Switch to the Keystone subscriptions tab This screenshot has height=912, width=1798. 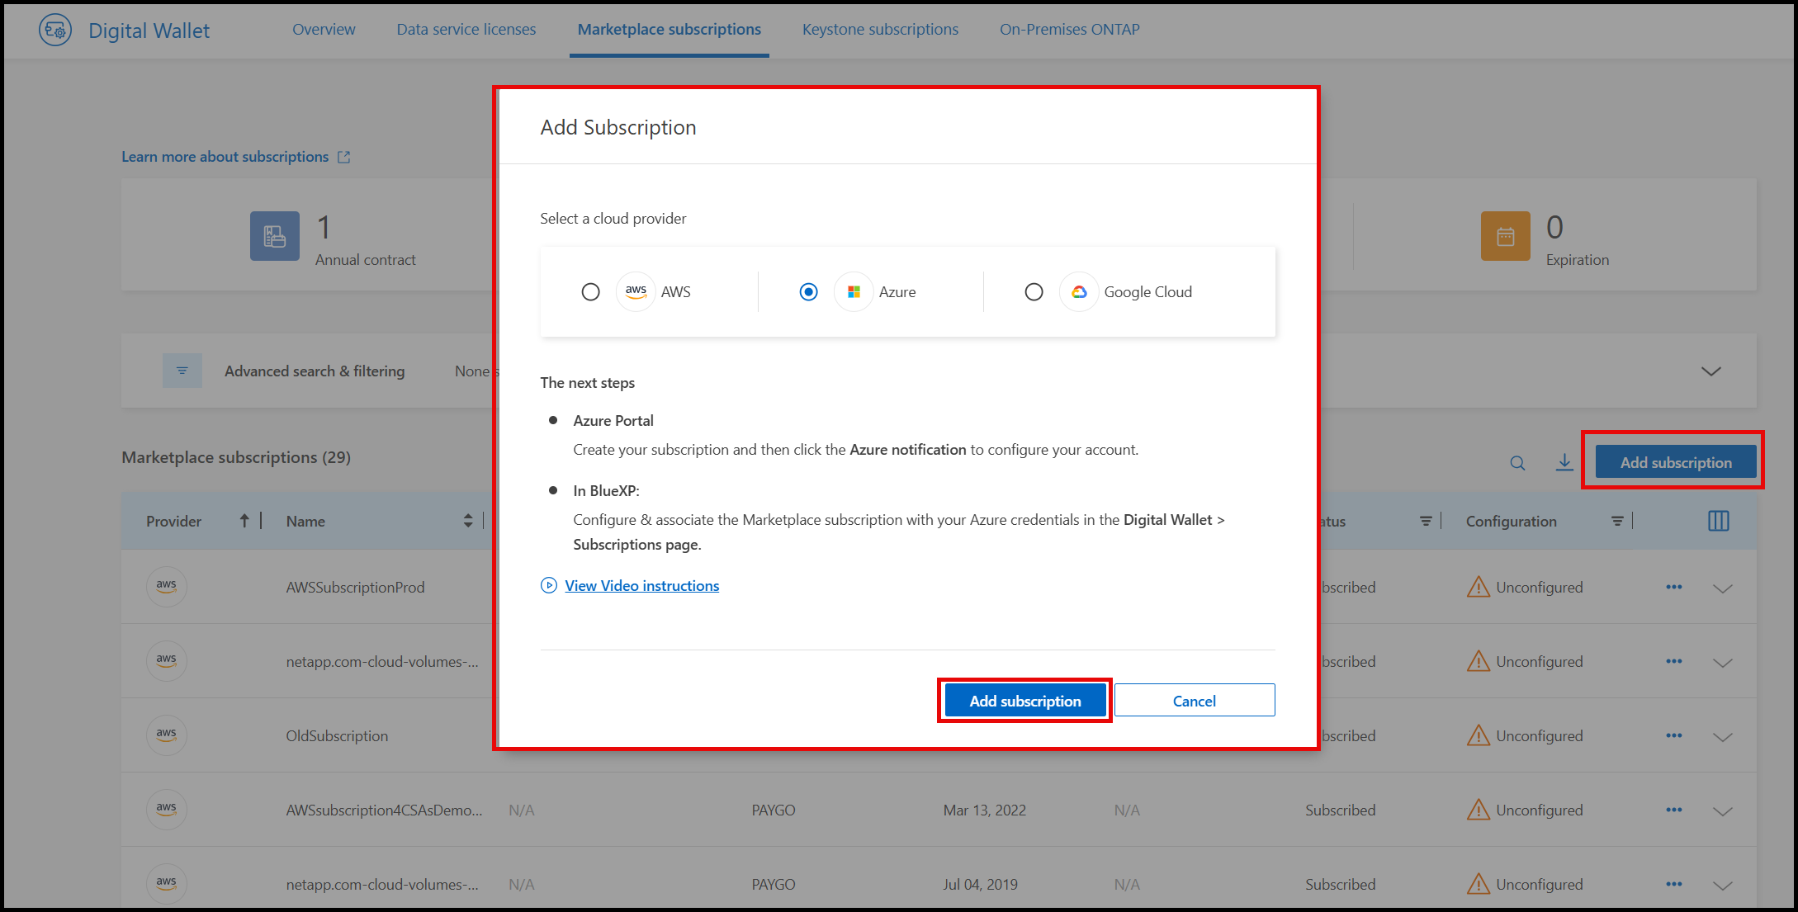point(879,29)
